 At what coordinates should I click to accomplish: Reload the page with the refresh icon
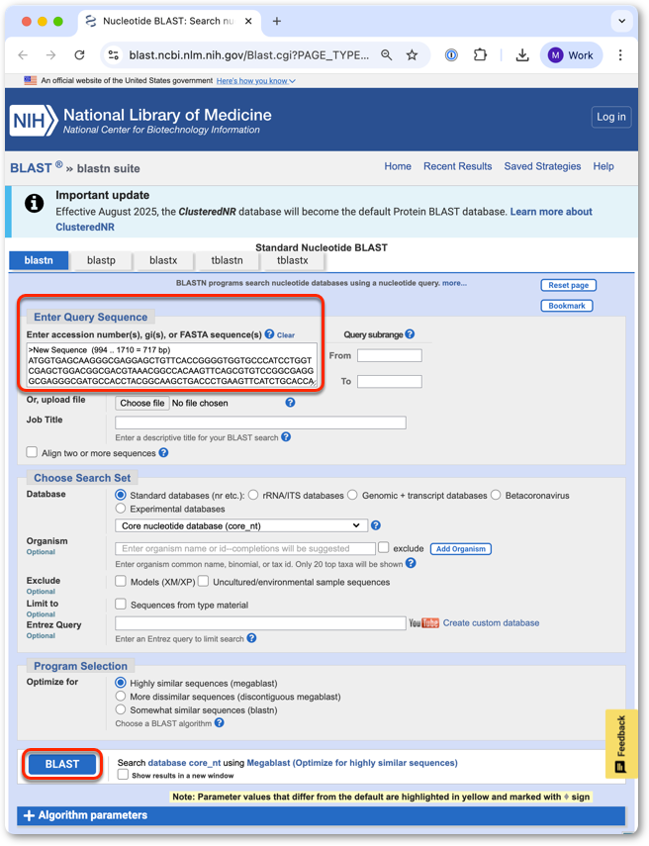(79, 55)
